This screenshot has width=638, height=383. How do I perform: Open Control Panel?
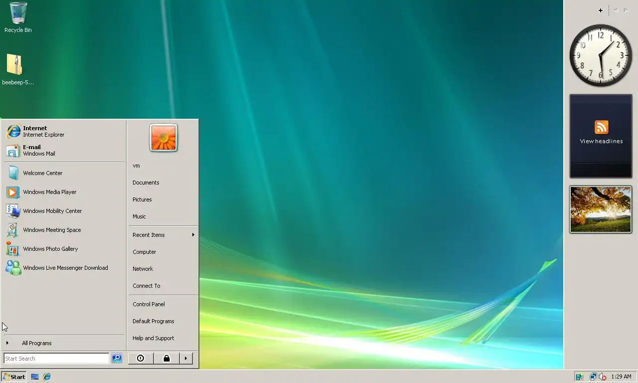163,304
